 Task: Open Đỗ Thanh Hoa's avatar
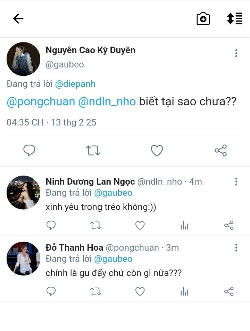(24, 258)
